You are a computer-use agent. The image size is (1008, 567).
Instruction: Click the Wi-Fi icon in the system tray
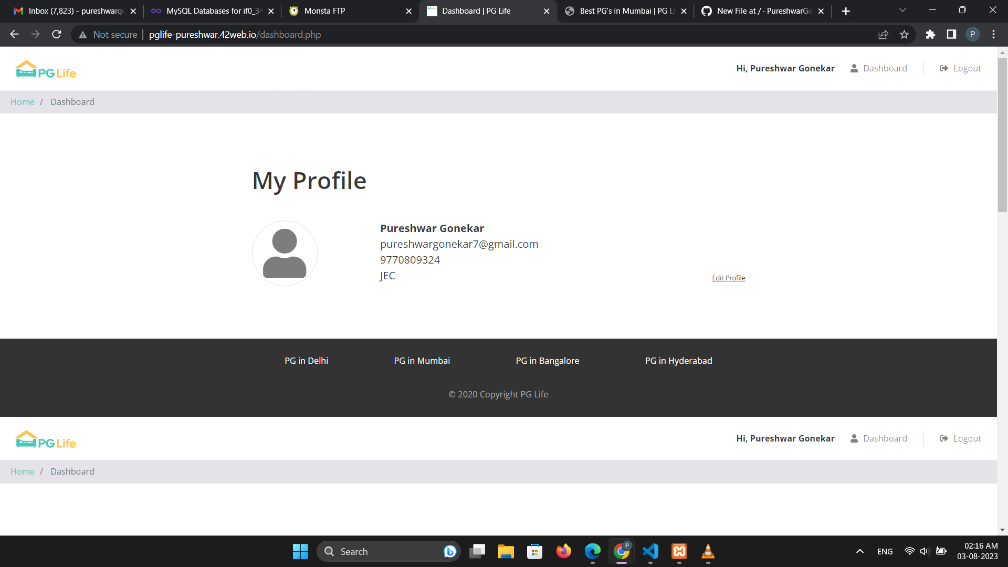point(910,551)
